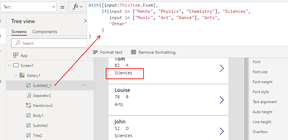Click next arrow on Tom's gallery row
Screen dimensions: 288x140
point(222,68)
